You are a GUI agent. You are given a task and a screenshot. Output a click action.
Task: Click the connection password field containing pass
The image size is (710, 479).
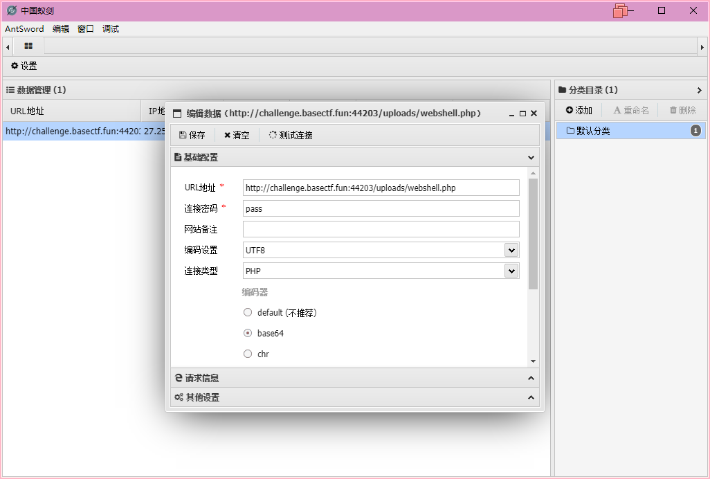click(381, 208)
